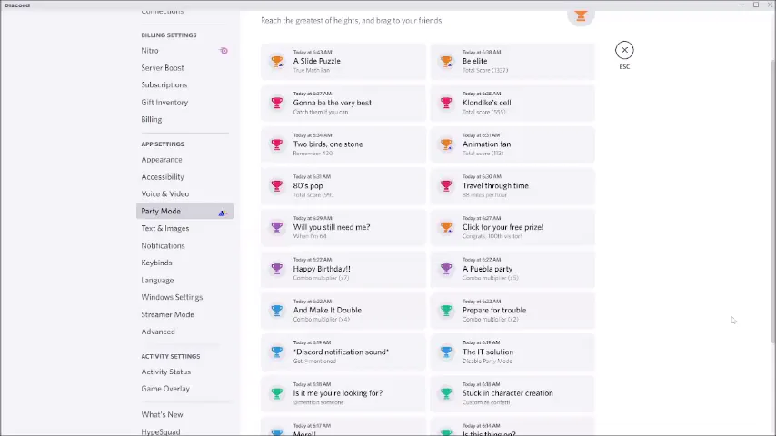Click the Be elite achievement title
Viewport: 776px width, 436px height.
[x=474, y=61]
